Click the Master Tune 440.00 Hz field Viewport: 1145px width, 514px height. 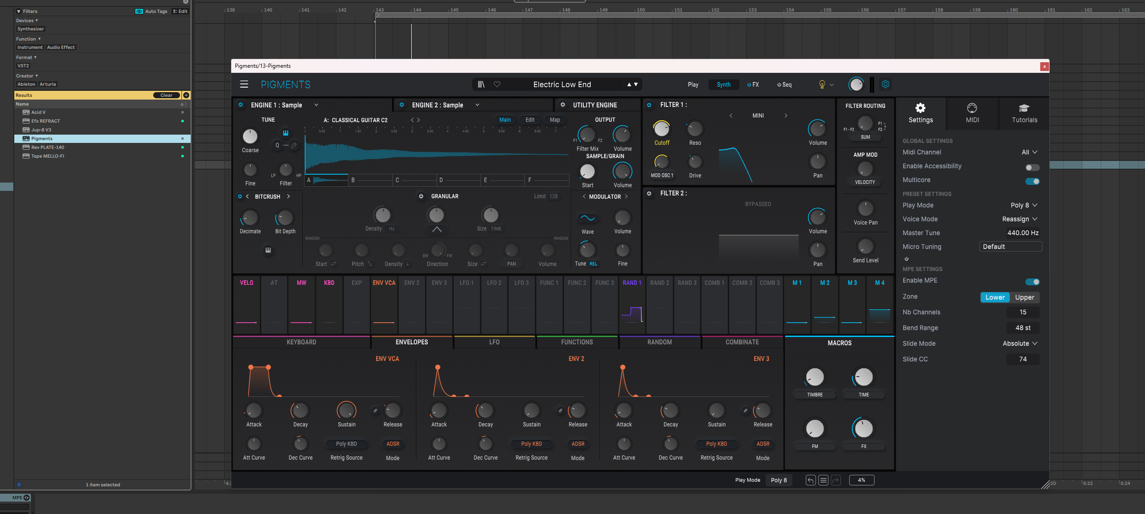tap(1023, 233)
